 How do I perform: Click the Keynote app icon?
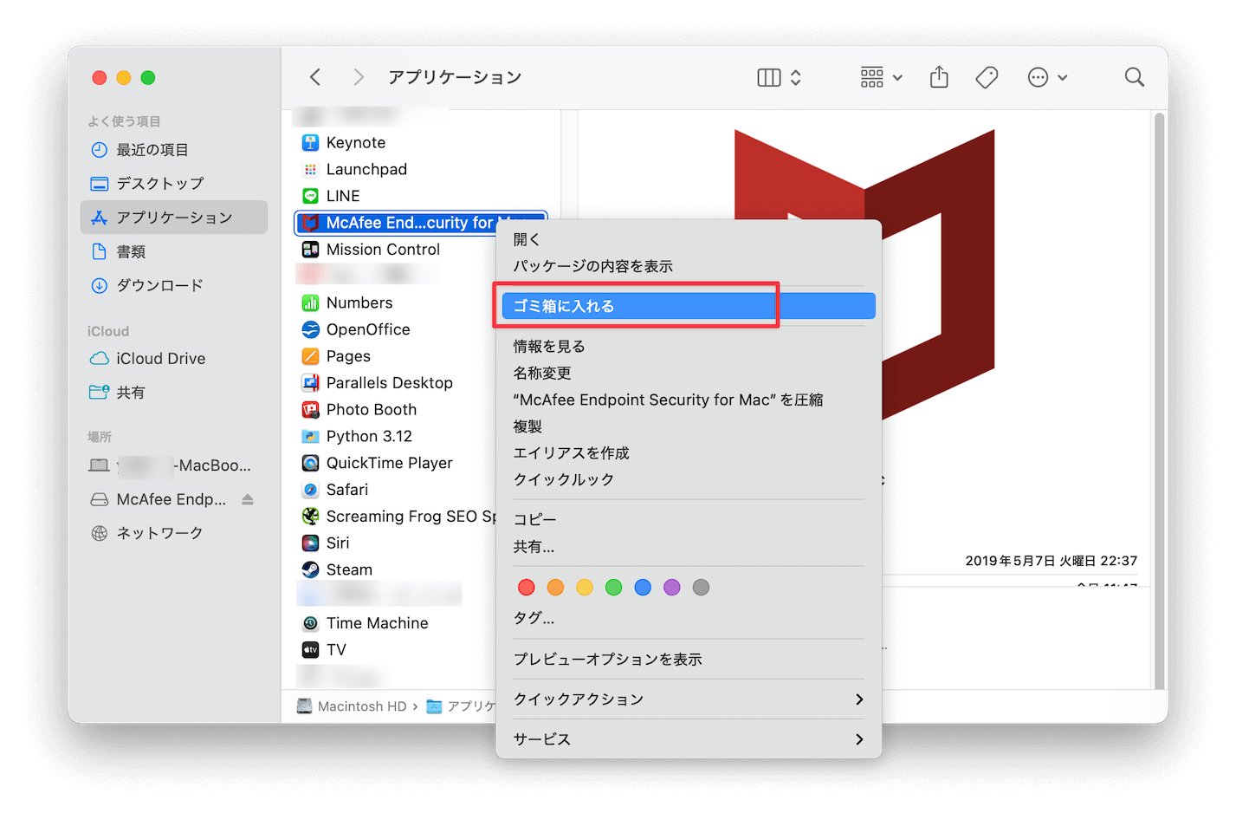[310, 142]
